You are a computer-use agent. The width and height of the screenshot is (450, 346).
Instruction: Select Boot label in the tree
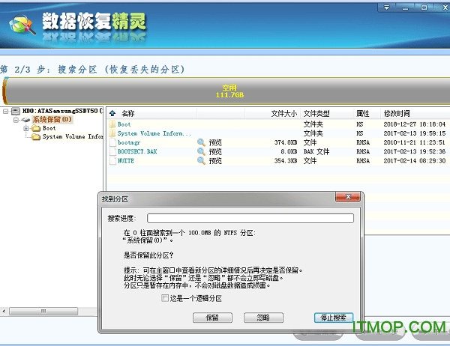point(49,128)
